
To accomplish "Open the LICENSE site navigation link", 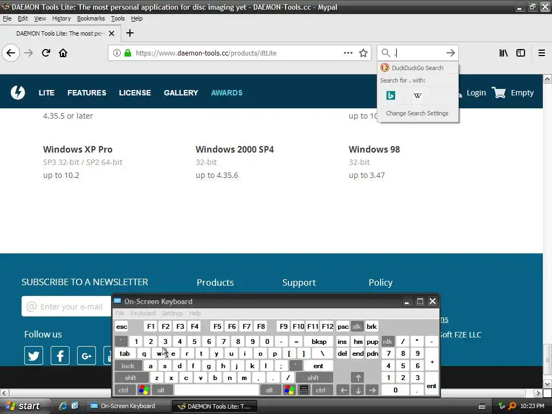I will 135,93.
